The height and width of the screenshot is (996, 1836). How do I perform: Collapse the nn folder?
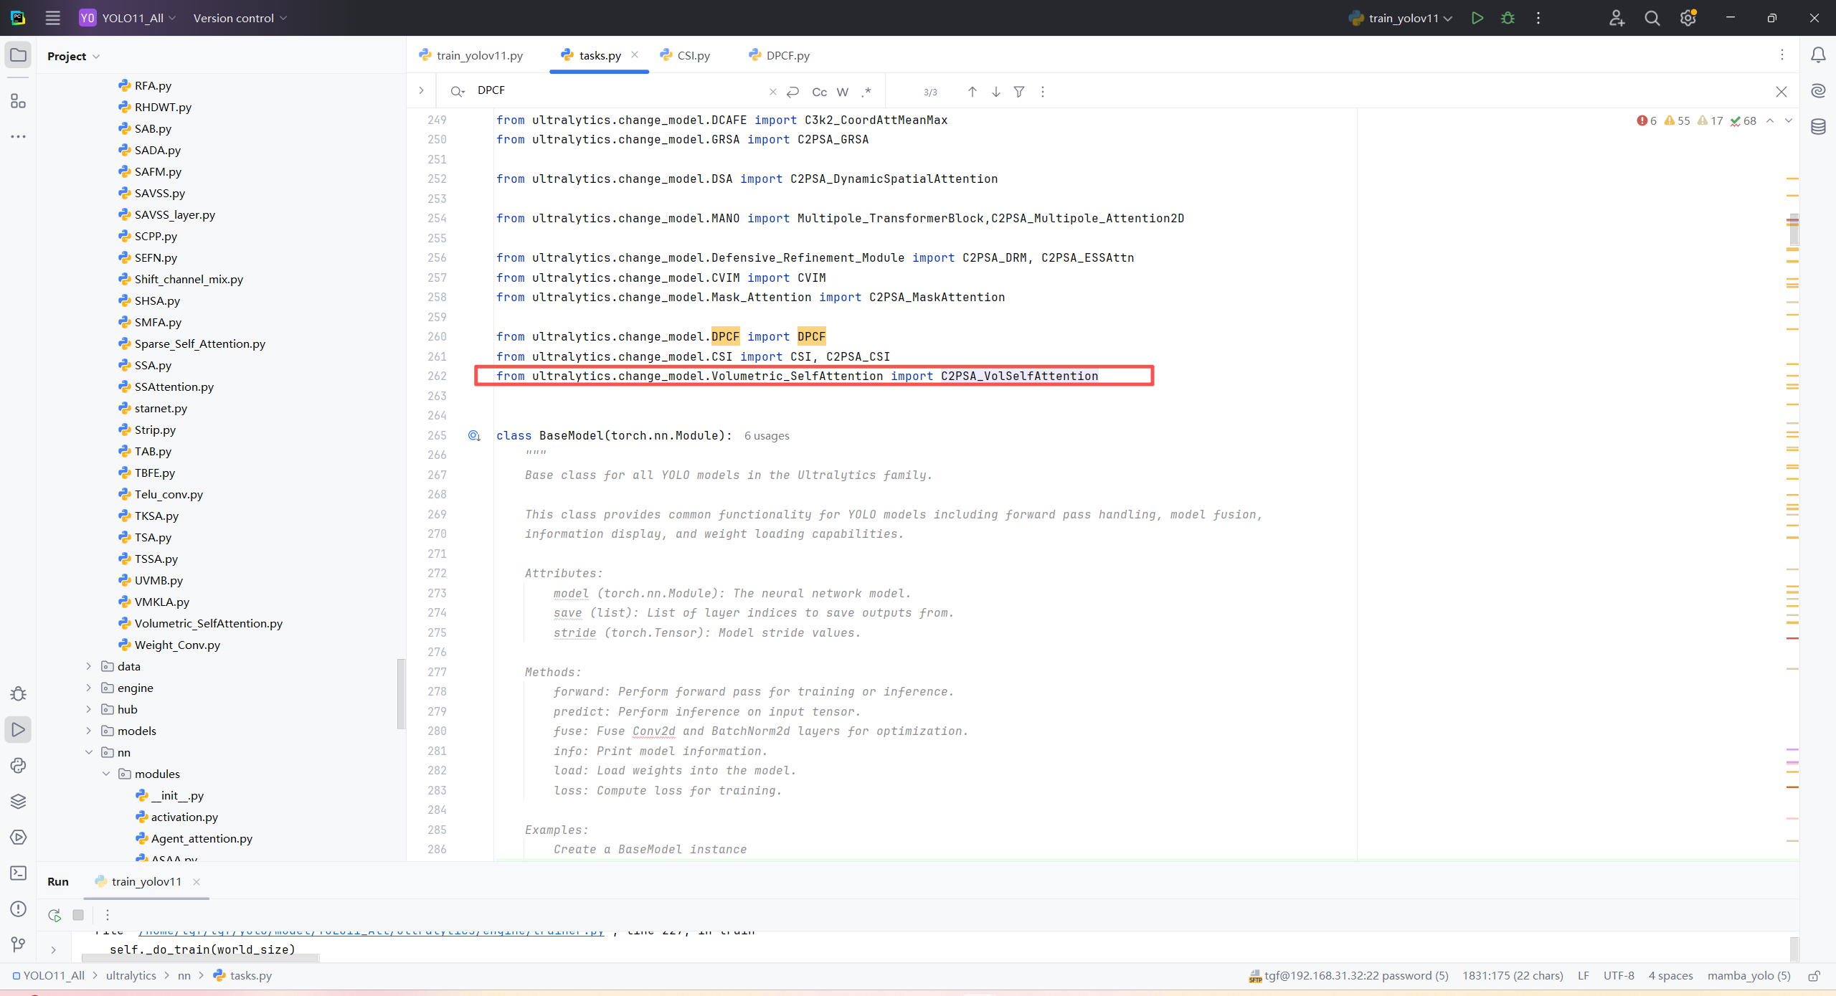click(89, 752)
